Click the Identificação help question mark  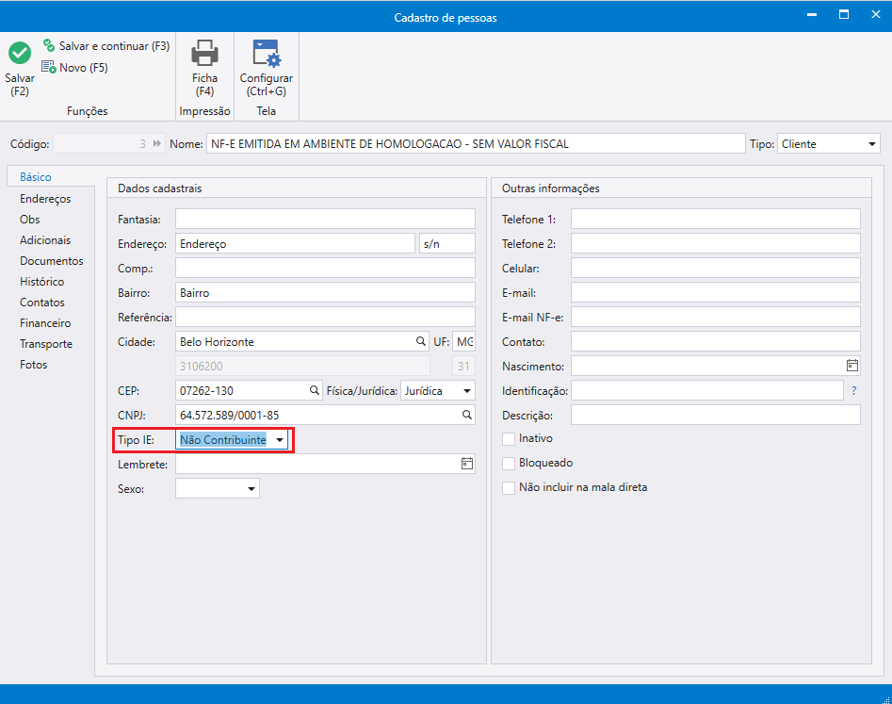click(854, 391)
